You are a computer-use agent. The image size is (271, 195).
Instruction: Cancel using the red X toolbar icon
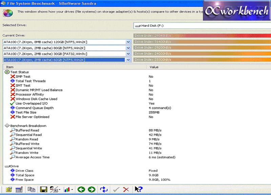pos(126,190)
